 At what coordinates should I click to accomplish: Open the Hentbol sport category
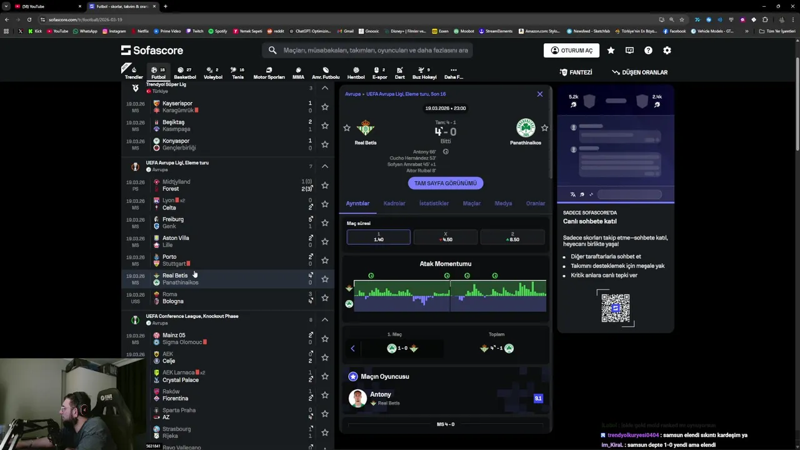pyautogui.click(x=356, y=73)
